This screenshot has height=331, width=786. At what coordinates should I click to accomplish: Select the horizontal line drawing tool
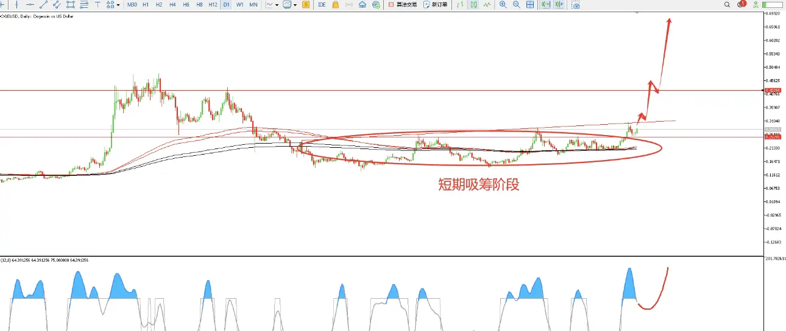[x=30, y=5]
